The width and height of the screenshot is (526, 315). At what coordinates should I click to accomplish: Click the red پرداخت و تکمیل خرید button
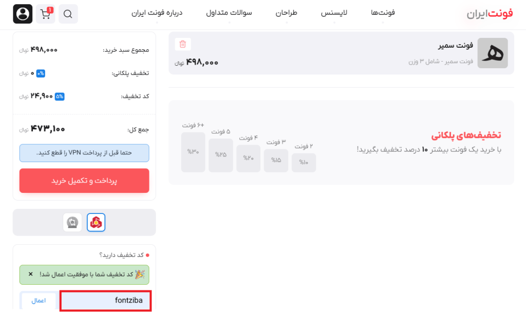pyautogui.click(x=84, y=181)
